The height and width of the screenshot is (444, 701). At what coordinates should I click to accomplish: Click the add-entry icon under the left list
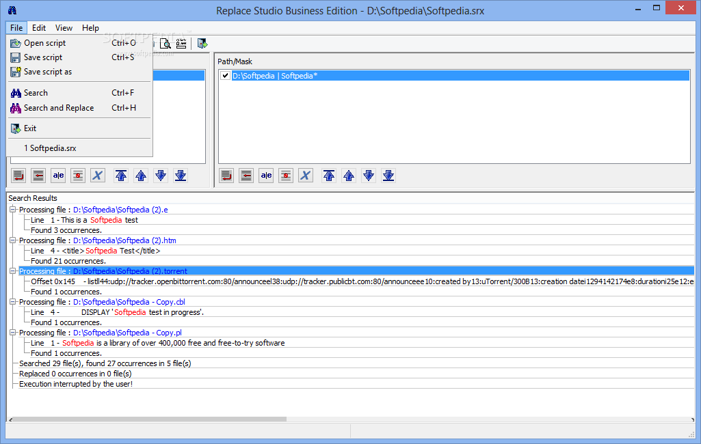coord(18,176)
